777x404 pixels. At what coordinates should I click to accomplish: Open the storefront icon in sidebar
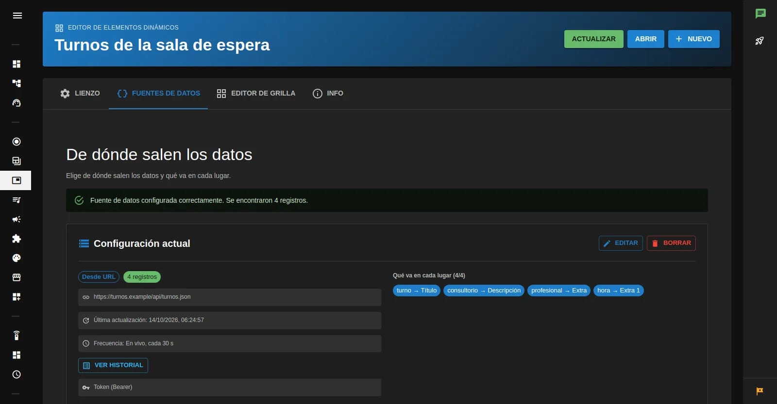pos(17,277)
